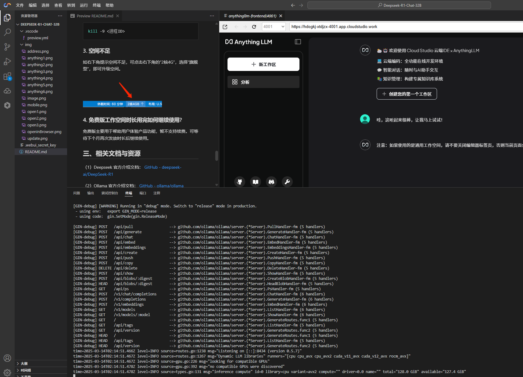
Task: Open the 终端 menu in menu bar
Action: click(97, 5)
